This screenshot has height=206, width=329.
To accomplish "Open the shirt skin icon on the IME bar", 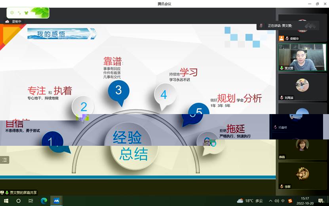I will click(x=26, y=13).
